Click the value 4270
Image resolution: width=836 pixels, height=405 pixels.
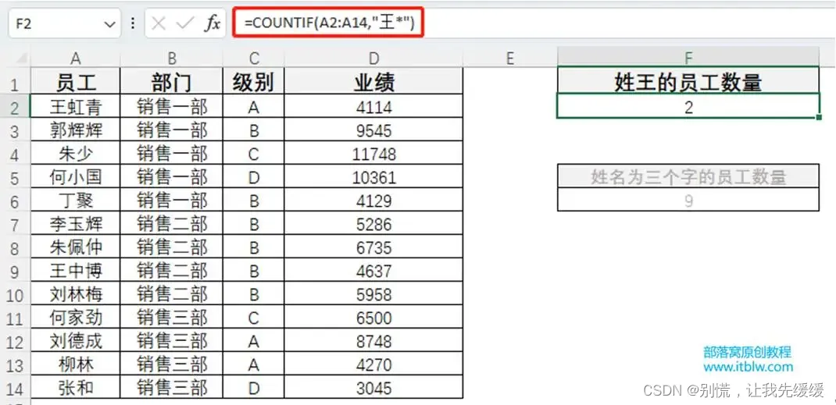(373, 364)
